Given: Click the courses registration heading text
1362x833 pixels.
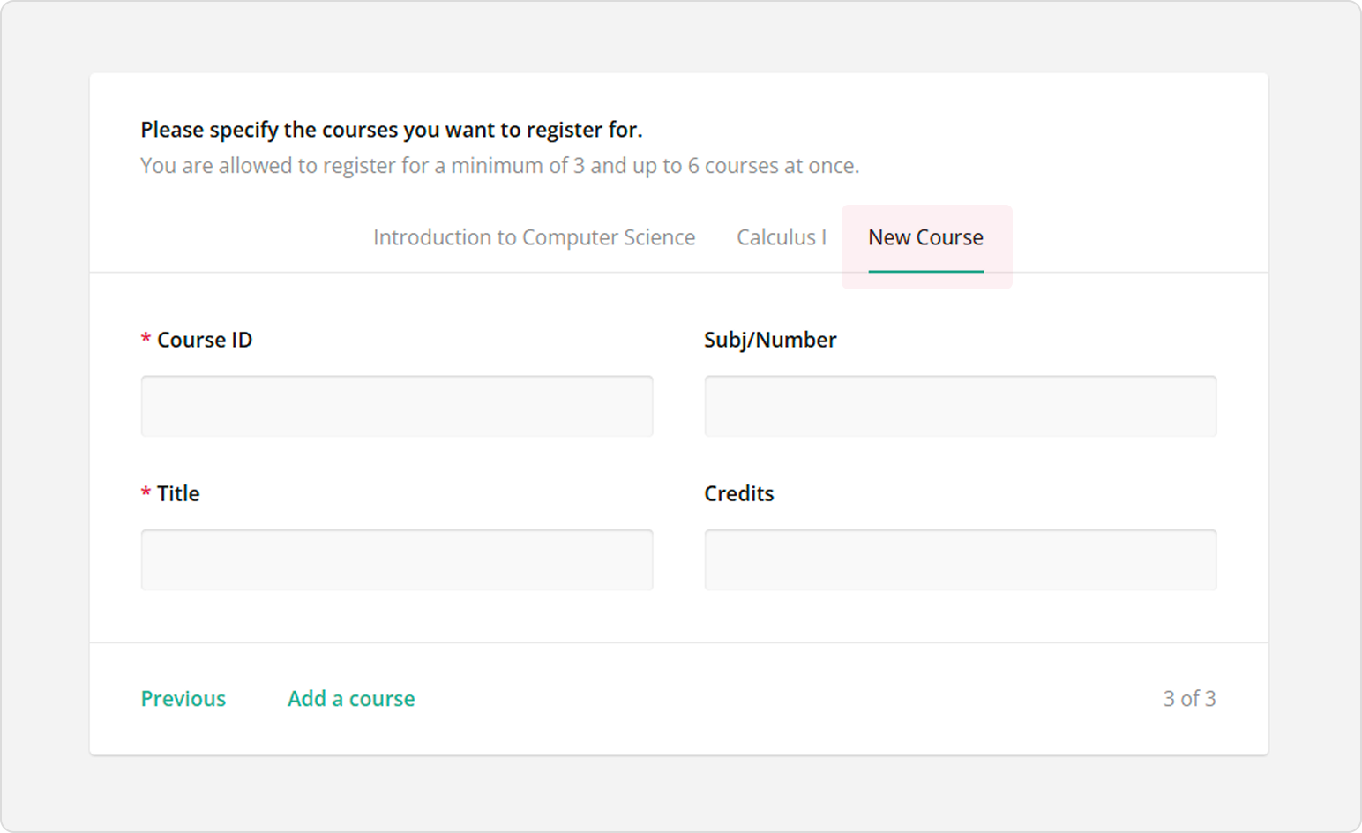Looking at the screenshot, I should coord(392,129).
